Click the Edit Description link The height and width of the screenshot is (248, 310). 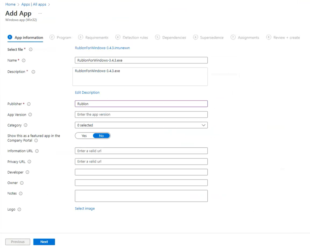coord(87,92)
